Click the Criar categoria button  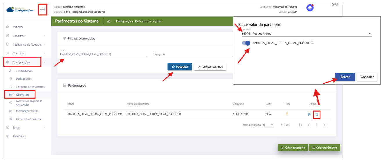(293, 148)
